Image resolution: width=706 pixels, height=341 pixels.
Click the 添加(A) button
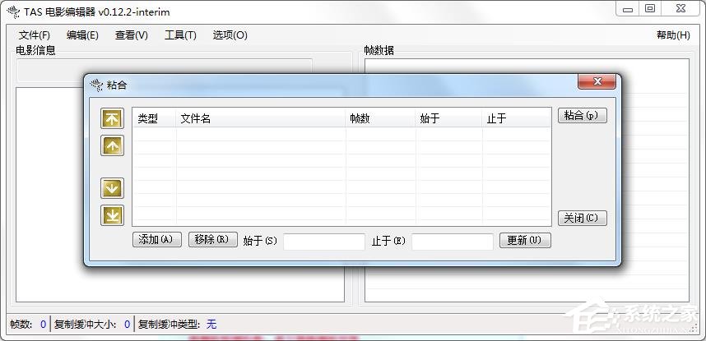(156, 240)
